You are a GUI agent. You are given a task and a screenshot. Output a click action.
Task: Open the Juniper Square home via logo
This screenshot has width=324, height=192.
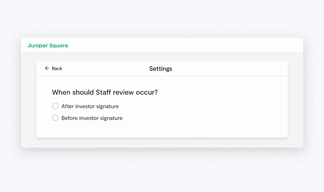48,45
